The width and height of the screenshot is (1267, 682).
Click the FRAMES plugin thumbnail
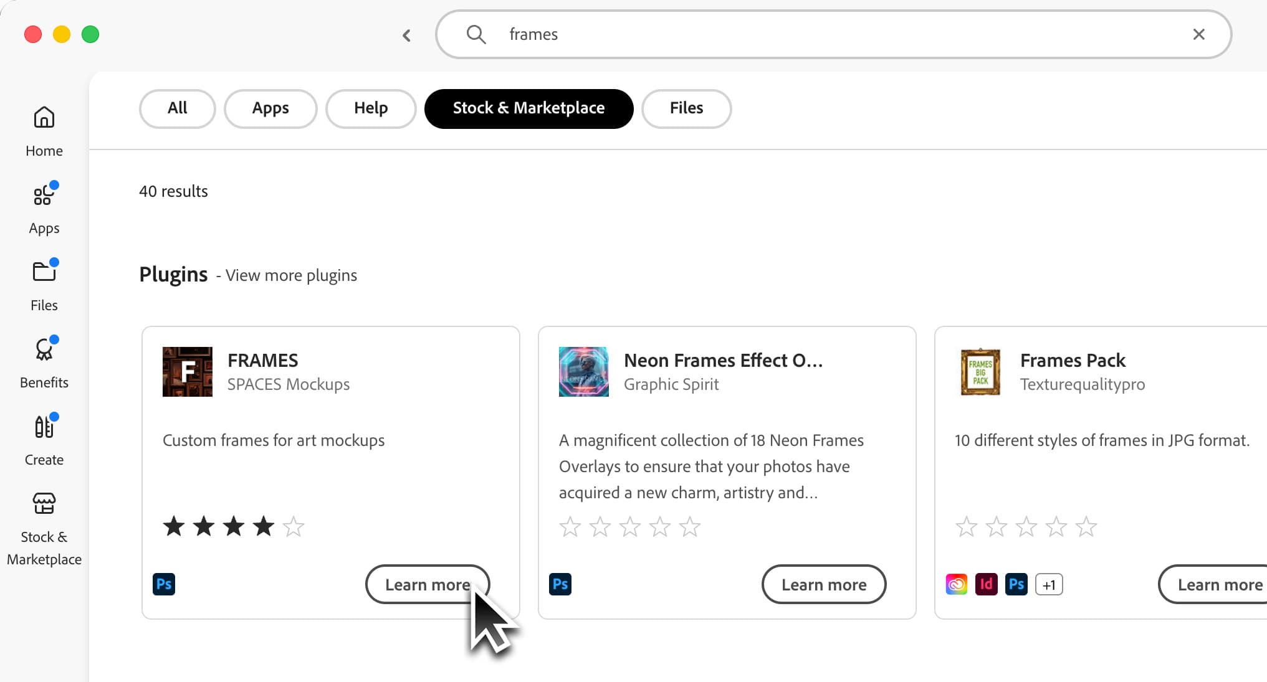(188, 372)
